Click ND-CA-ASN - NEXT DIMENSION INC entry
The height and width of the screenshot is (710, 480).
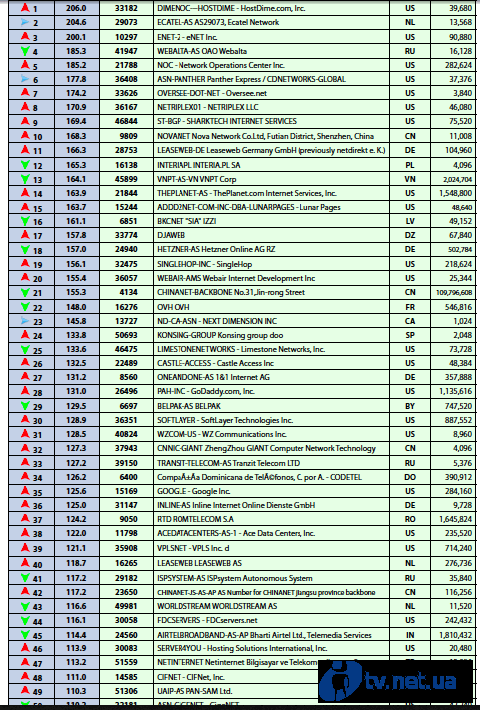click(x=217, y=321)
